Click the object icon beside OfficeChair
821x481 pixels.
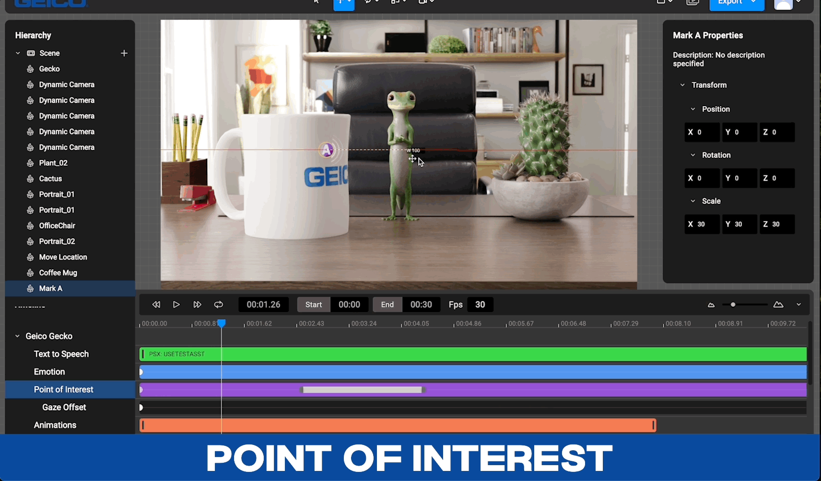30,226
